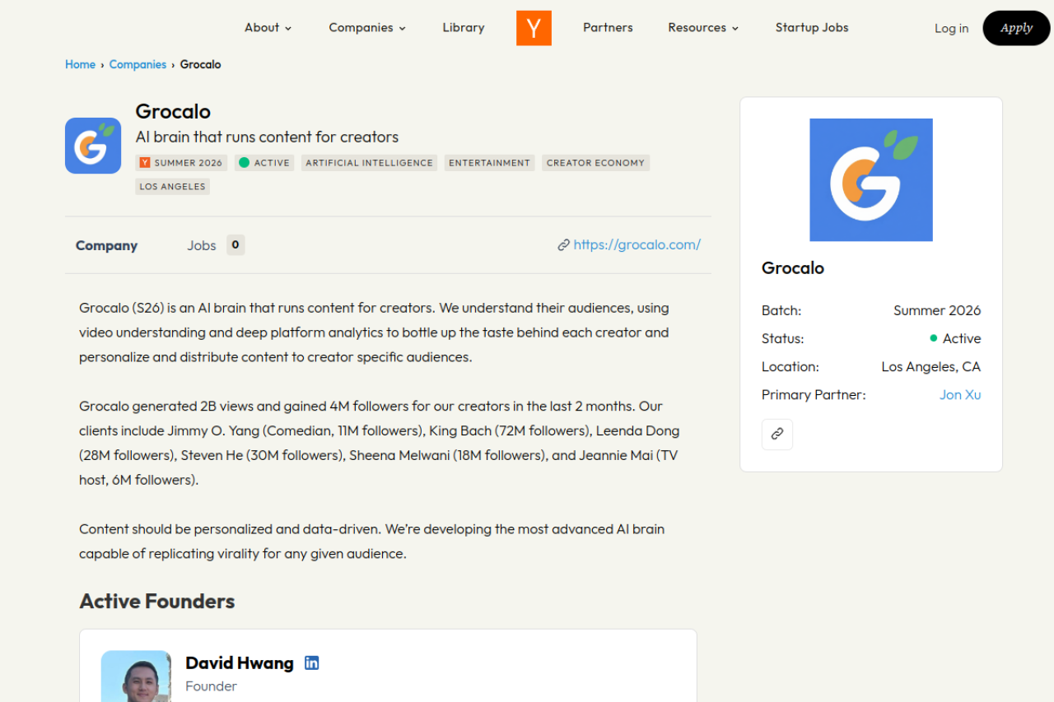1054x702 pixels.
Task: Click the ACTIVE status tag
Action: pyautogui.click(x=264, y=163)
